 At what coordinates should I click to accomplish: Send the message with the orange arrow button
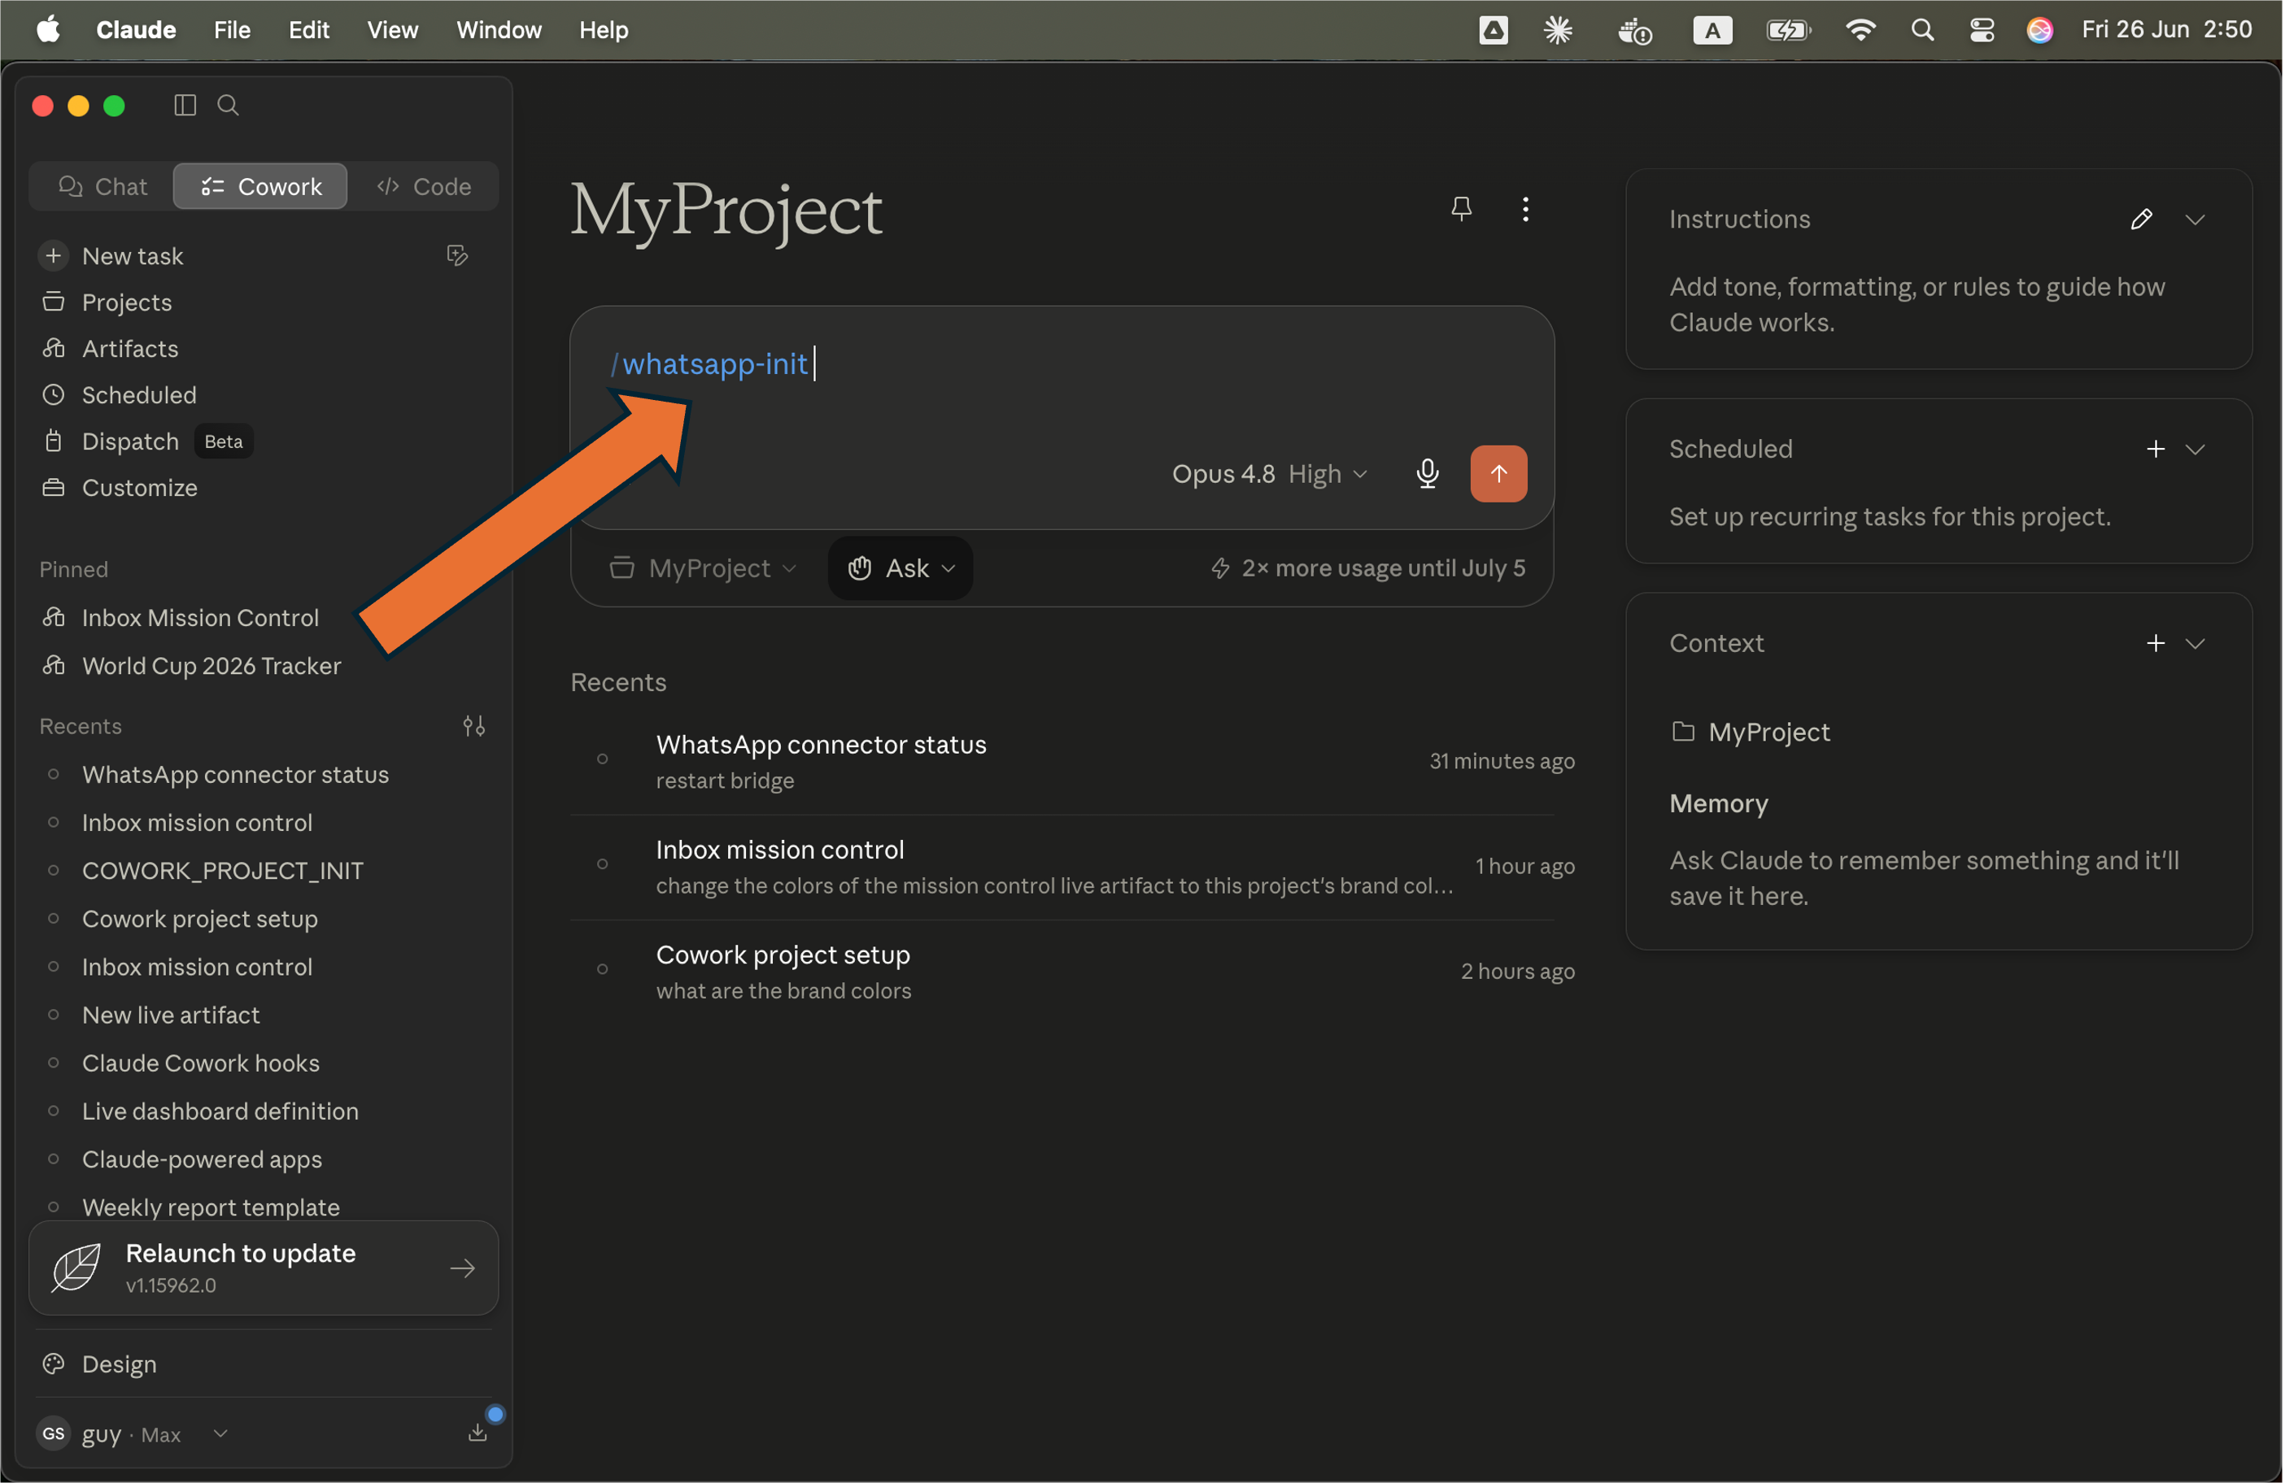pyautogui.click(x=1498, y=473)
